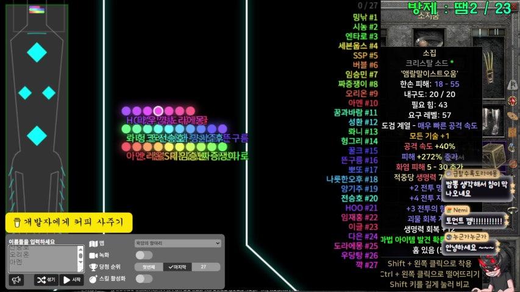The image size is (520, 292).
Task: Click ranking entry HOO #21
Action: pyautogui.click(x=361, y=208)
